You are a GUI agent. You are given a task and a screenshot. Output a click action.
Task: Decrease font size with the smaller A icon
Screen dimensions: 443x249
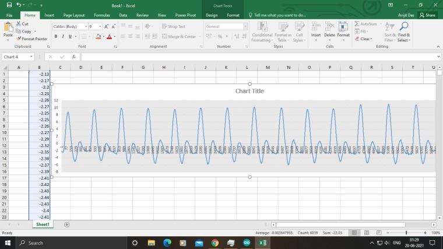click(x=114, y=27)
